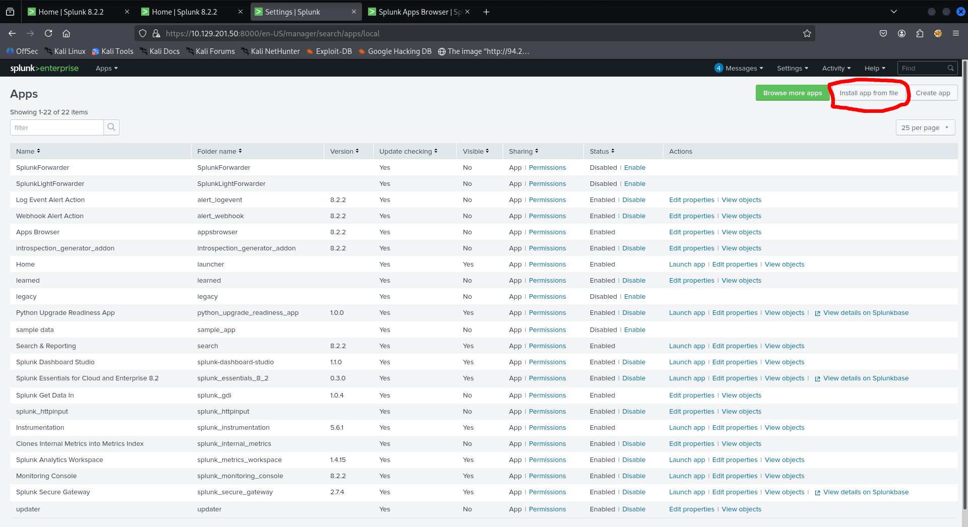Disable the Webhook Alert Action app
This screenshot has width=968, height=527.
(x=633, y=216)
